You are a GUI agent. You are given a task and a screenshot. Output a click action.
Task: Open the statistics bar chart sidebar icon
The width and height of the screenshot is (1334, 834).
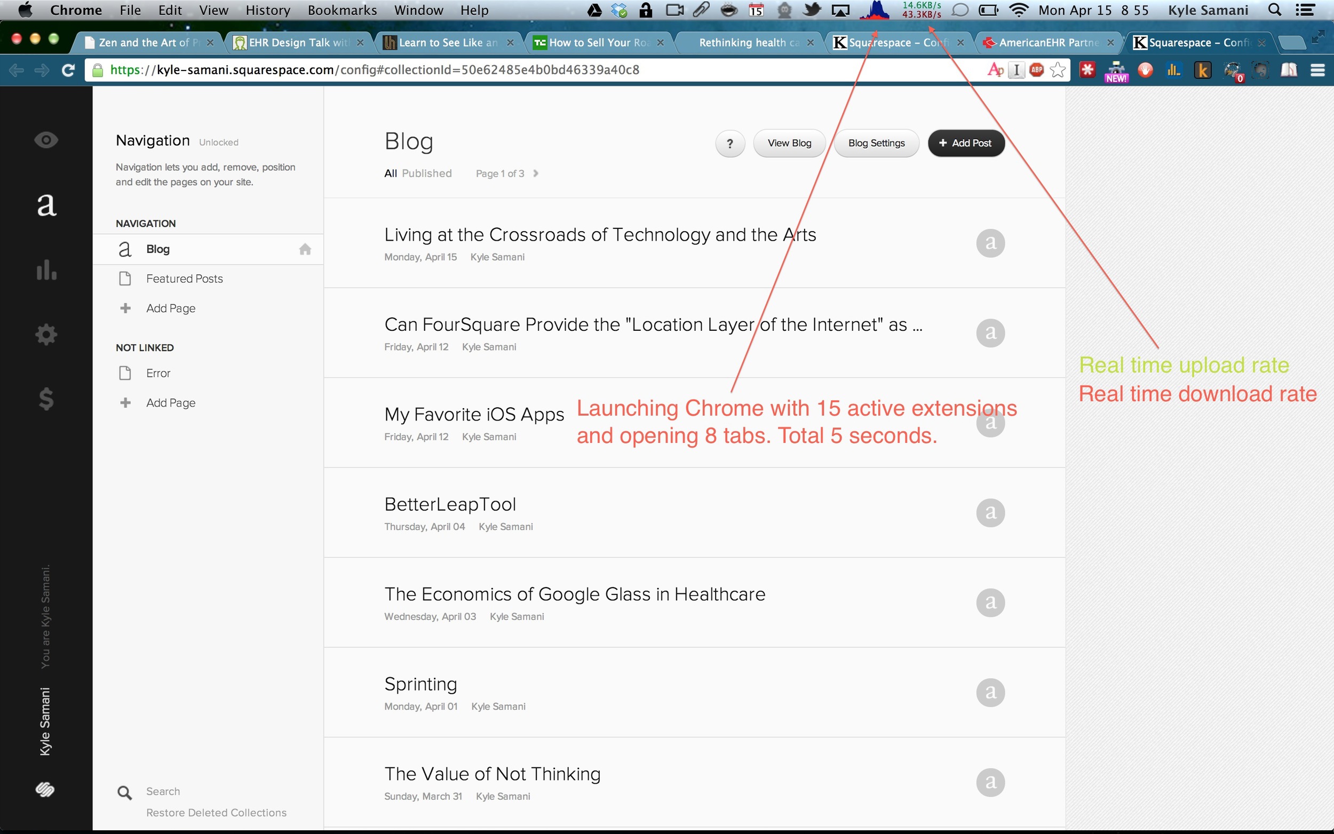[x=46, y=269]
